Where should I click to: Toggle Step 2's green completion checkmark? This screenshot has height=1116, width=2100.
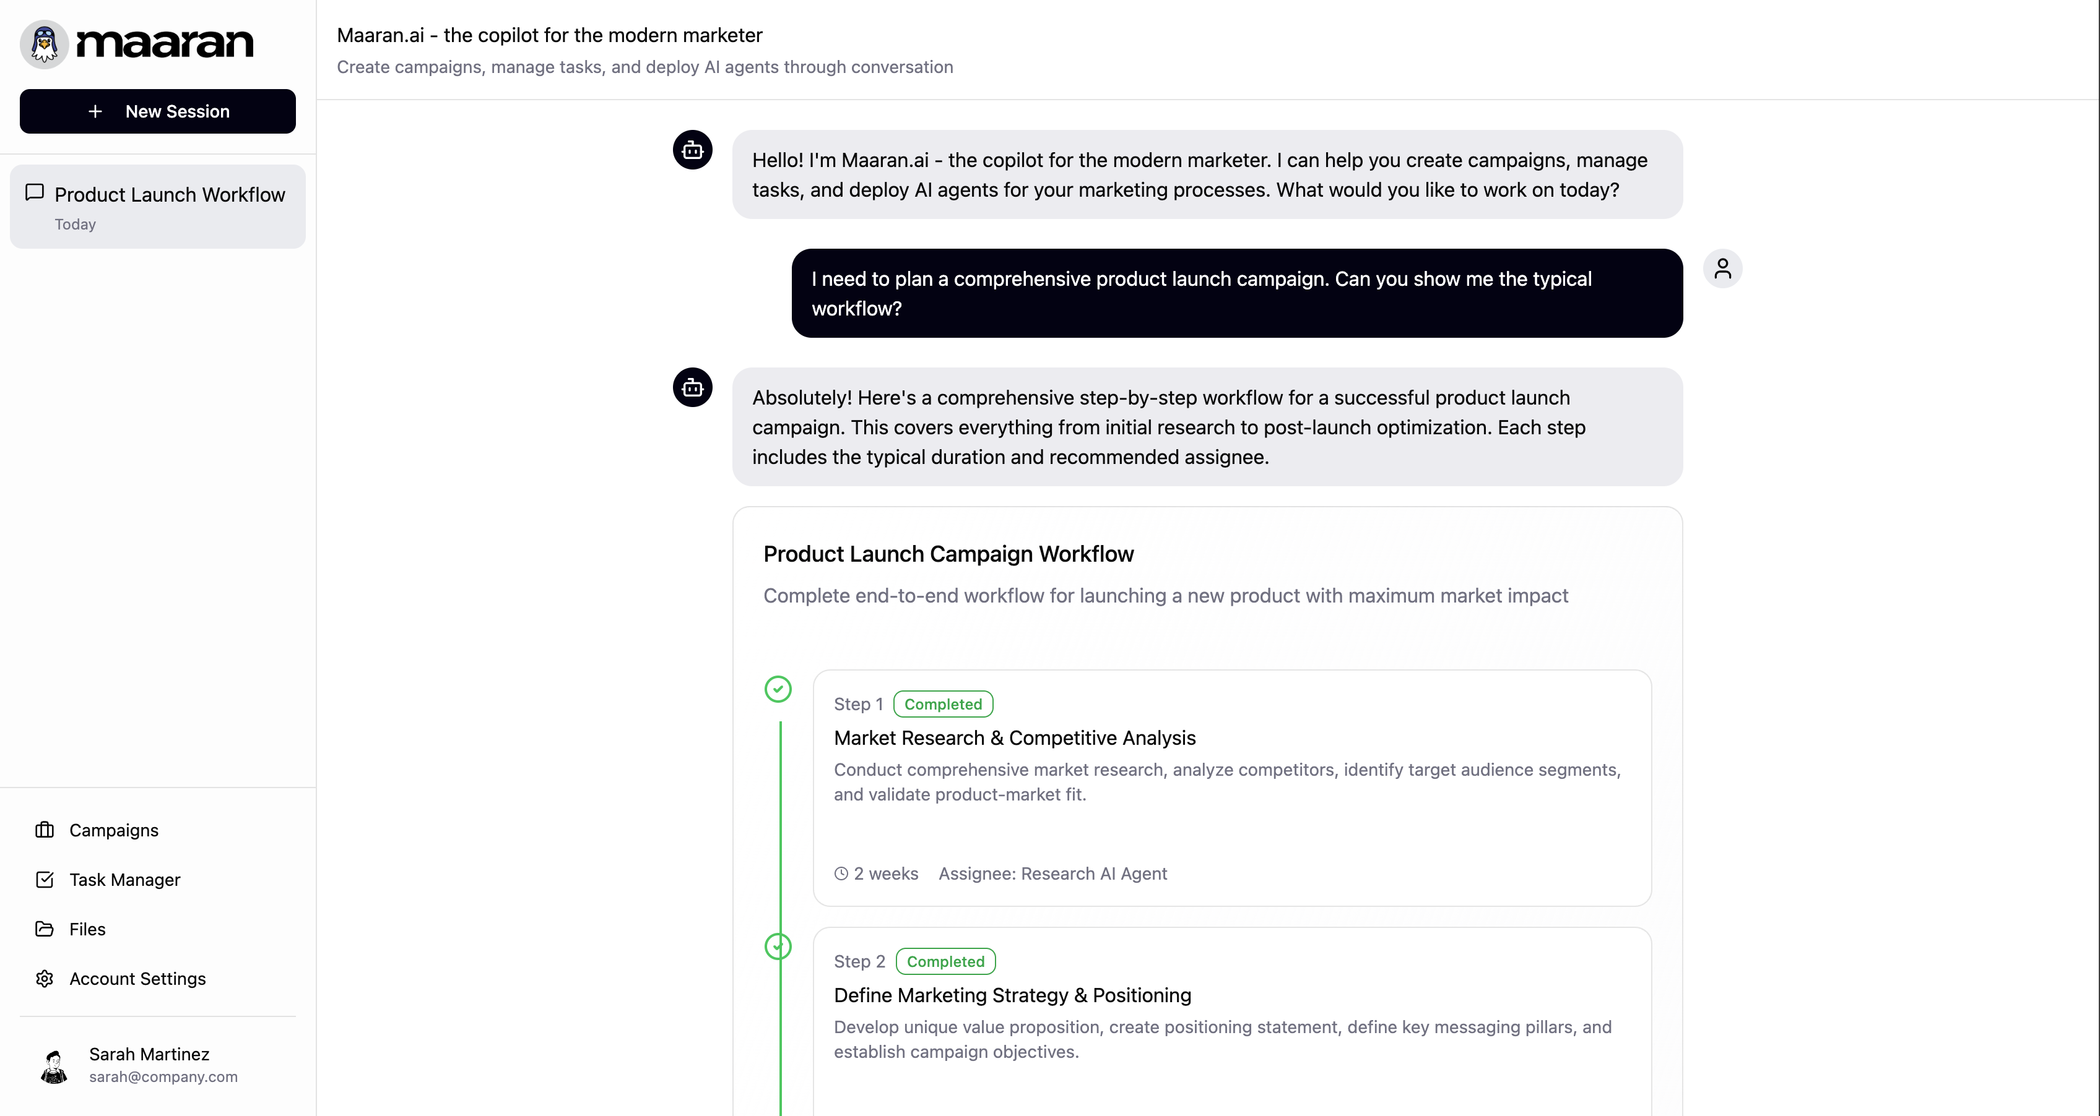click(x=779, y=946)
